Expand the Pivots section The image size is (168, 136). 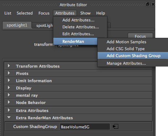pos(78,73)
